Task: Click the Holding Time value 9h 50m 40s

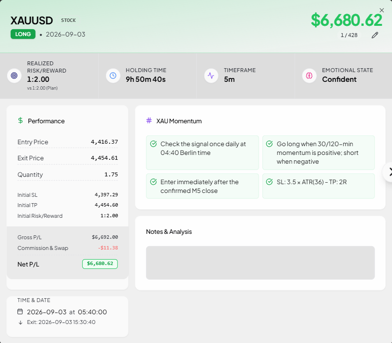Action: click(x=146, y=79)
